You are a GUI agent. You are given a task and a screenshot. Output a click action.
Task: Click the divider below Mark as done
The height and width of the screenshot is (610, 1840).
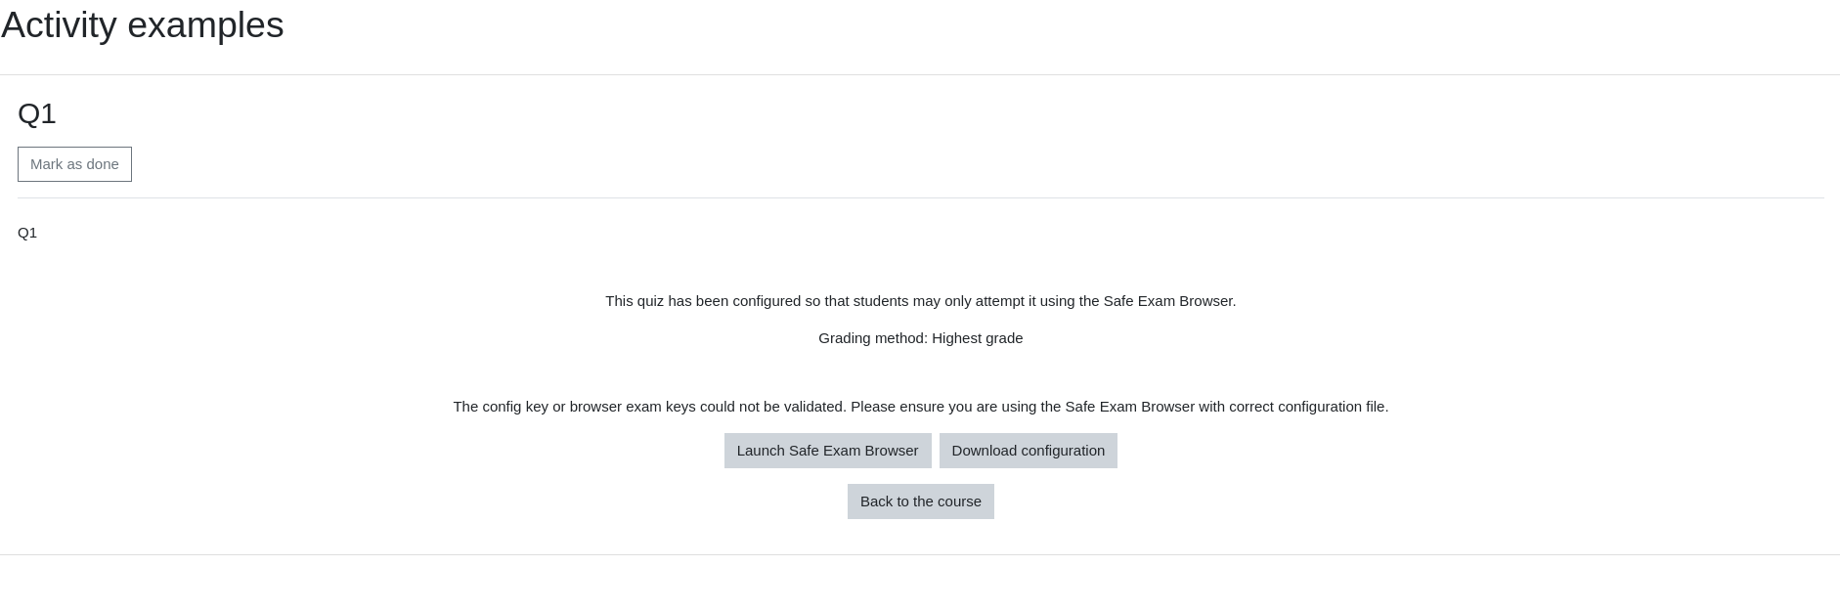920,197
